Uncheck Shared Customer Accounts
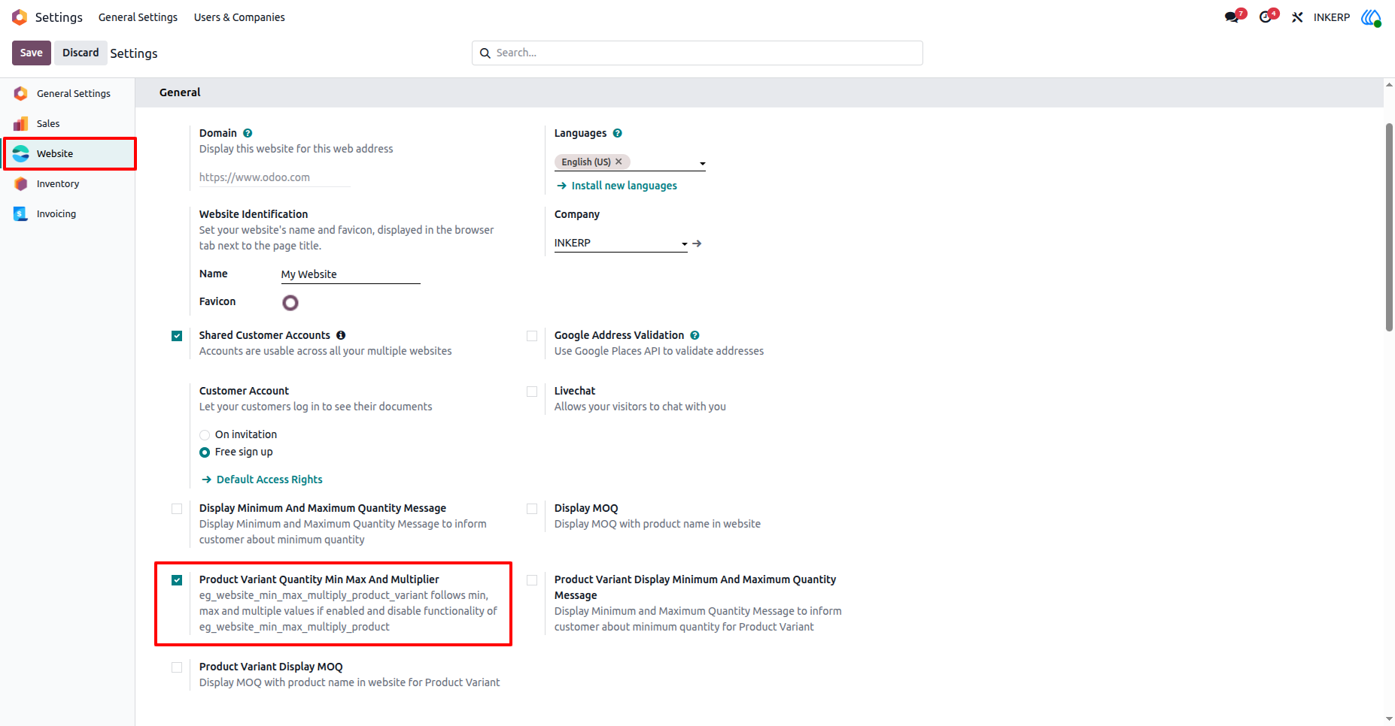The width and height of the screenshot is (1395, 726). (177, 336)
